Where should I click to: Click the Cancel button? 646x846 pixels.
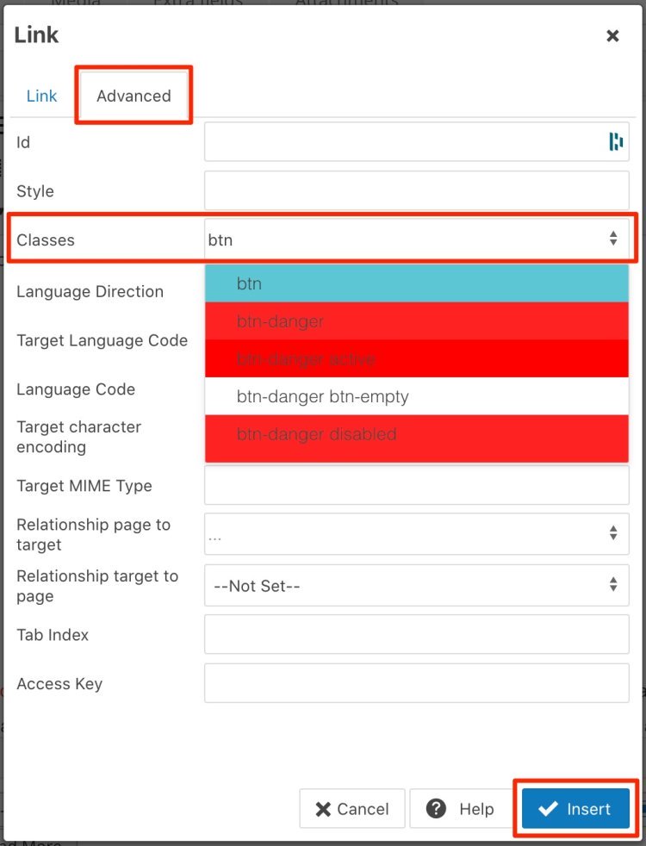pyautogui.click(x=351, y=809)
